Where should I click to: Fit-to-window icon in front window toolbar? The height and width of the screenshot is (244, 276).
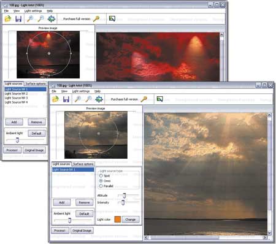coord(99,99)
